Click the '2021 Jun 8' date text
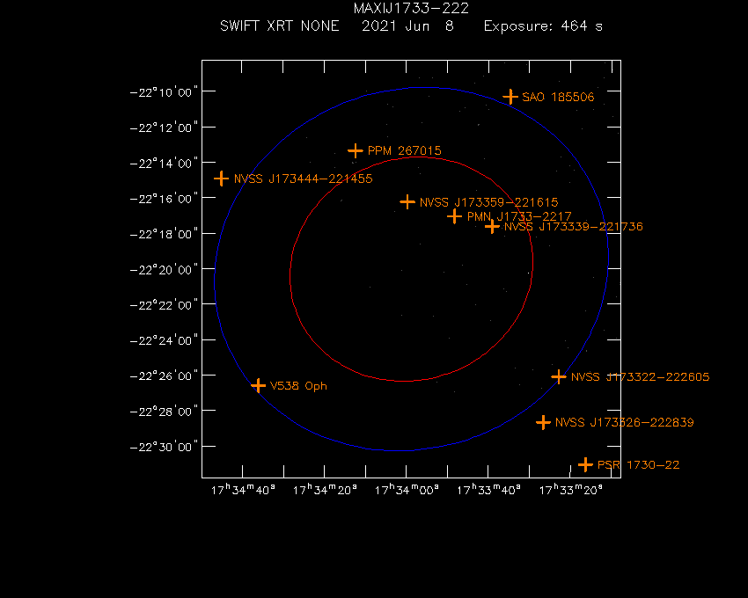This screenshot has height=598, width=748. click(x=407, y=26)
